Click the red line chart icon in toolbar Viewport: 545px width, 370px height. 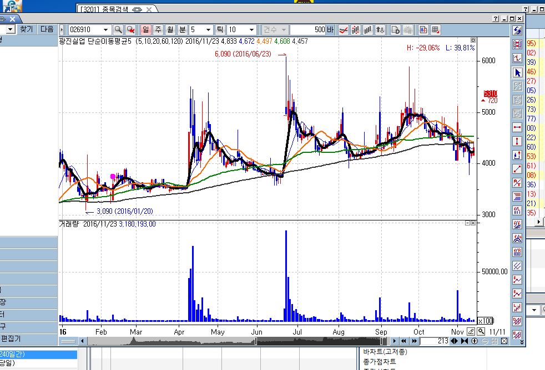[344, 30]
